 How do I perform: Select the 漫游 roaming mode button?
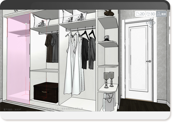pos(161,14)
